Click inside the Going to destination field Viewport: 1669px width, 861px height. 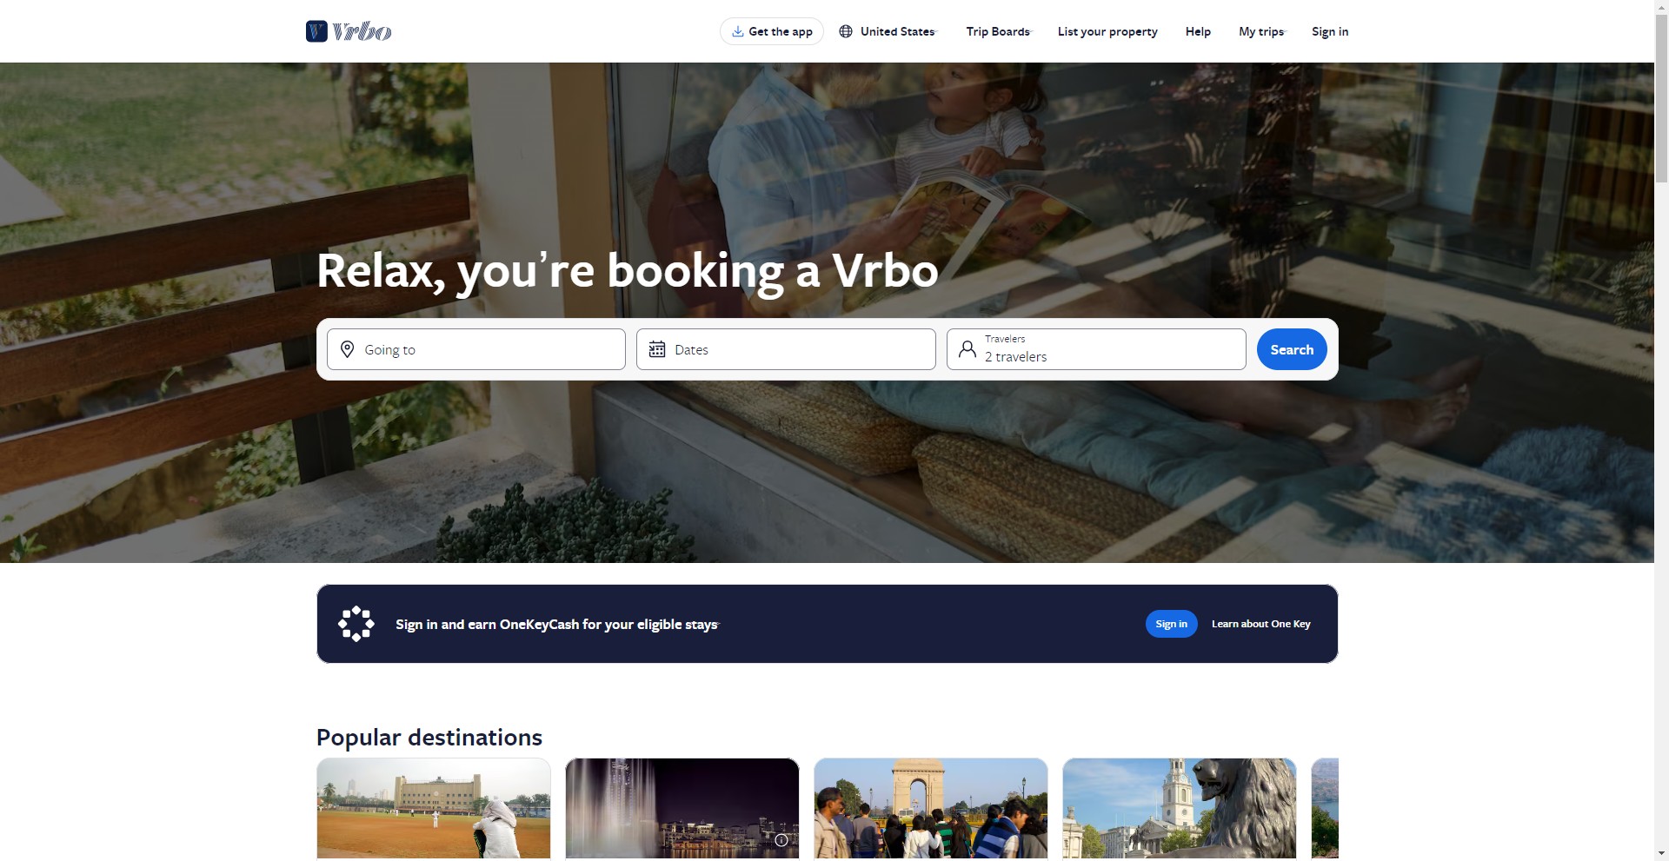(476, 349)
